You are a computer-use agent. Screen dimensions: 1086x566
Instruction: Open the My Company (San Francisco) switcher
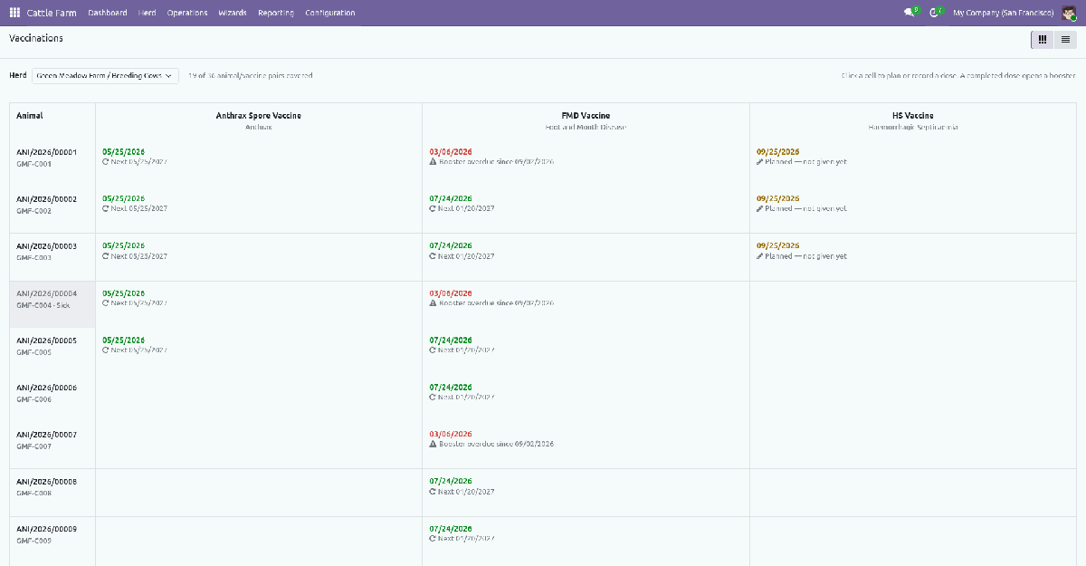pyautogui.click(x=1004, y=13)
